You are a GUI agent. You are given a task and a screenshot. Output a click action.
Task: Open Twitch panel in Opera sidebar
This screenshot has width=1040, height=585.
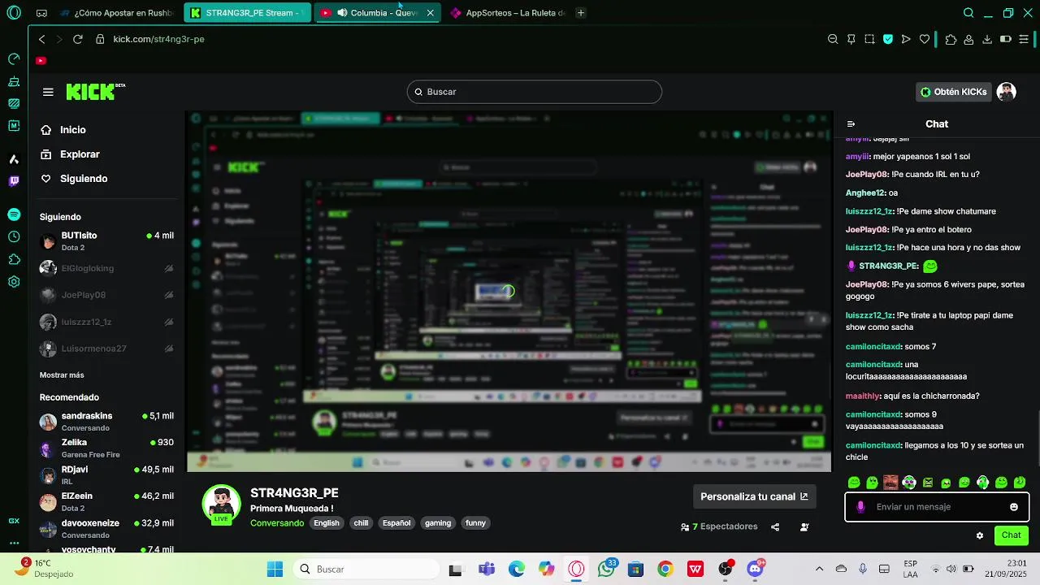point(14,181)
